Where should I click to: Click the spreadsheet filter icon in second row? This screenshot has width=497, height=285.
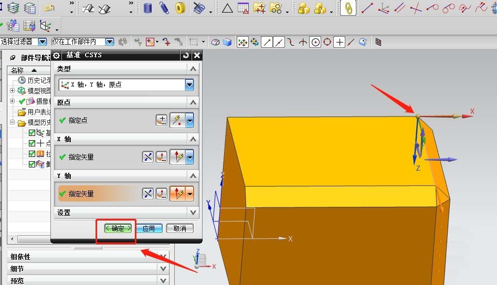click(x=29, y=26)
